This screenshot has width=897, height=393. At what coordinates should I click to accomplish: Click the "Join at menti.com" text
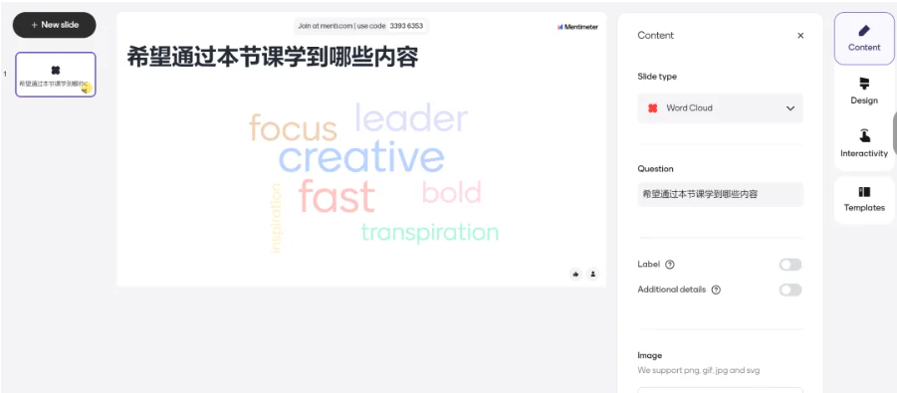325,26
